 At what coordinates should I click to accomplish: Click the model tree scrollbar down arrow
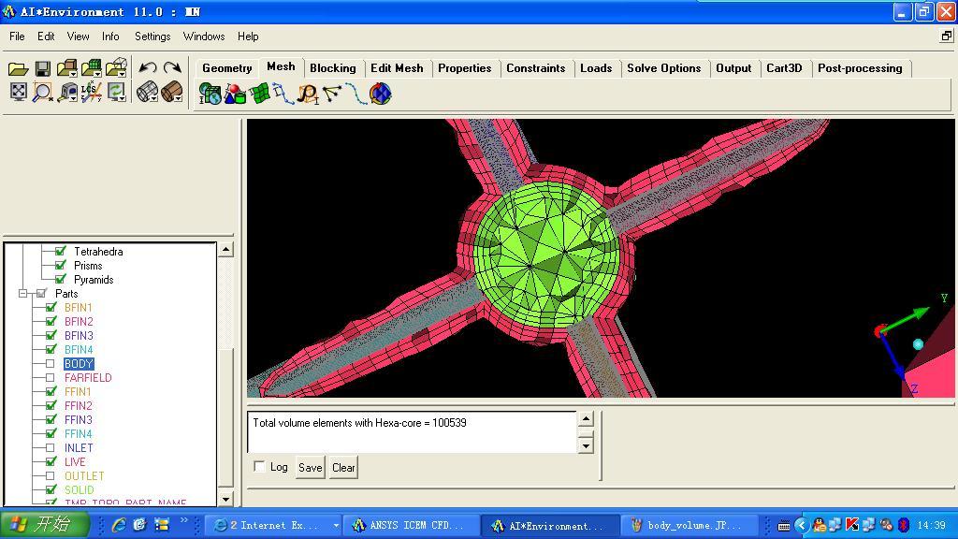(x=225, y=499)
